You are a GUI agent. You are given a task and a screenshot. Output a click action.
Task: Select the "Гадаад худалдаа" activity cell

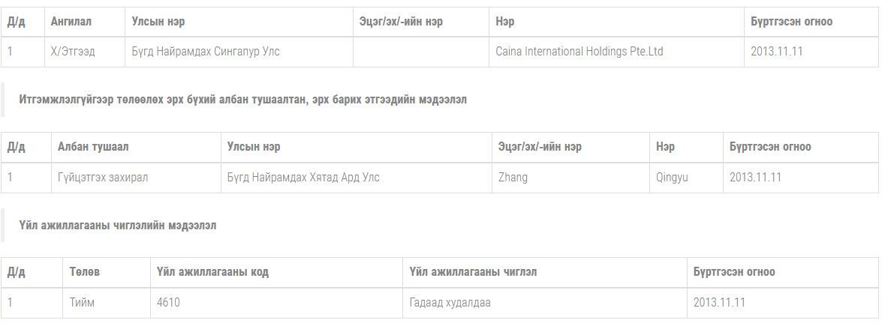click(450, 303)
